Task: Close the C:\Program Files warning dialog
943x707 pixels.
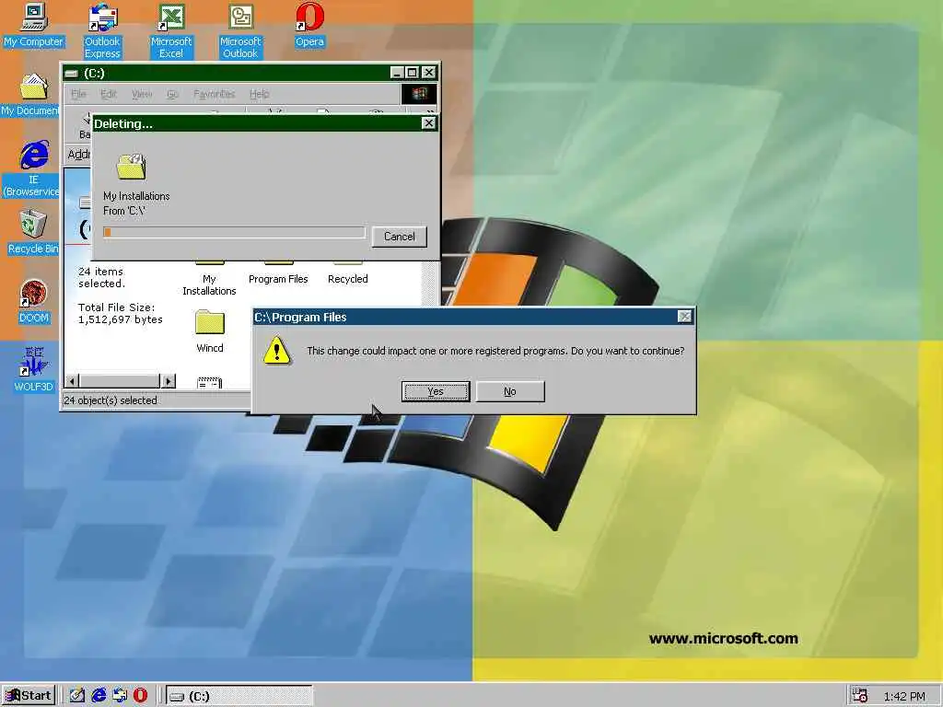Action: [684, 317]
